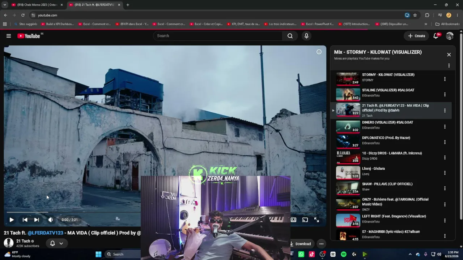Image resolution: width=463 pixels, height=260 pixels.
Task: Open the 'Build a KPI Dashboa...' bookmark
Action: pos(58,24)
